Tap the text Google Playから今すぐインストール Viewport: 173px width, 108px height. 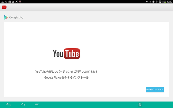(66, 77)
